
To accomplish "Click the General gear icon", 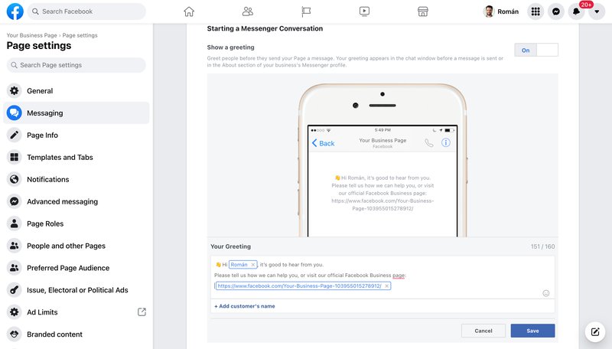I will click(x=15, y=90).
